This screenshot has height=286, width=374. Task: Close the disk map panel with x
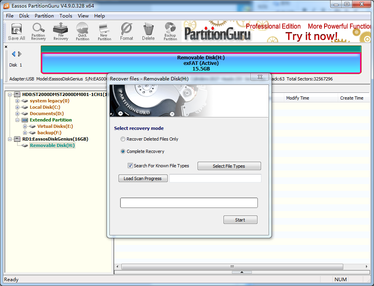[6, 47]
